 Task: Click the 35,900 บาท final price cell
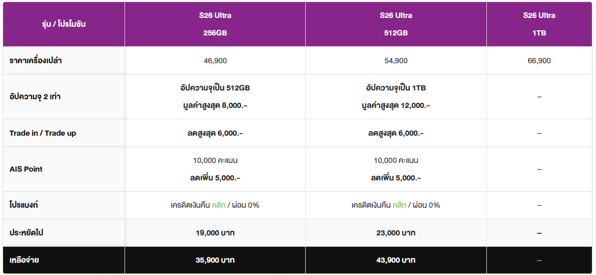[x=215, y=260]
